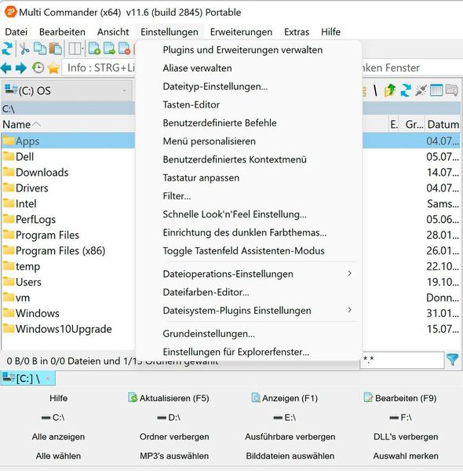The height and width of the screenshot is (471, 463).
Task: Click the DLL's verbergen button
Action: (x=406, y=436)
